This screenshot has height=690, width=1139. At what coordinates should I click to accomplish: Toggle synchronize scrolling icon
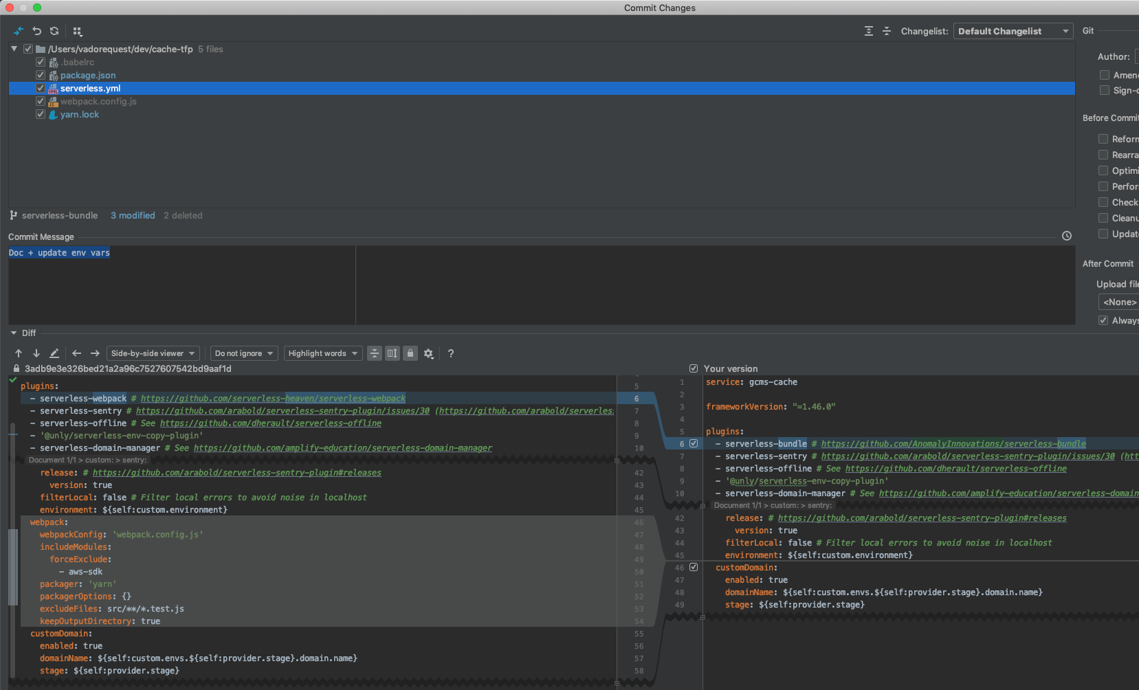392,353
